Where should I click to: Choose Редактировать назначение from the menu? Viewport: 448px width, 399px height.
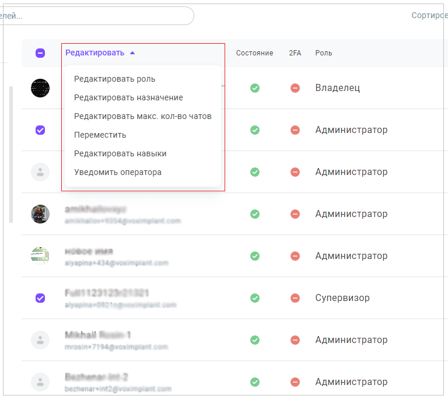click(128, 97)
